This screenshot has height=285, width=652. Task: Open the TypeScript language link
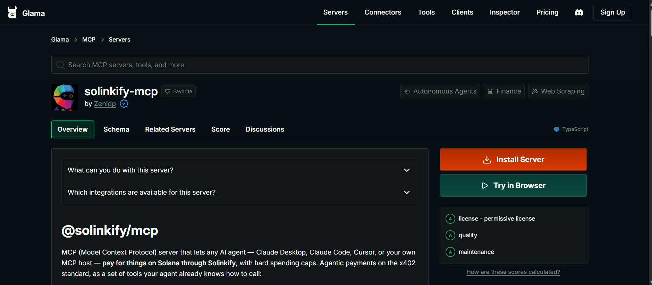pos(575,129)
